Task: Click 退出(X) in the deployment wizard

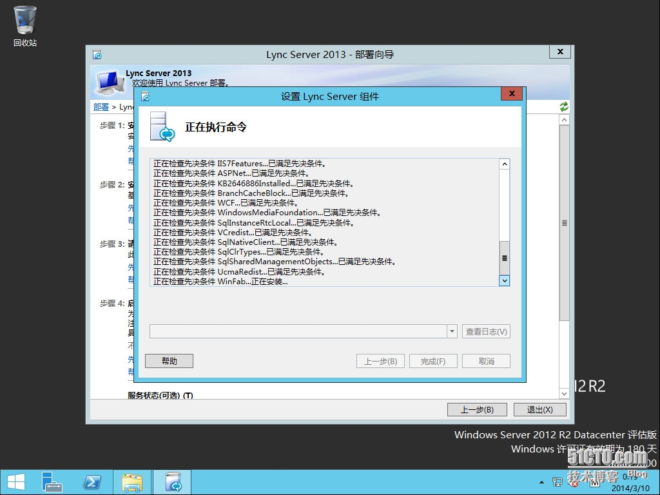Action: [540, 409]
